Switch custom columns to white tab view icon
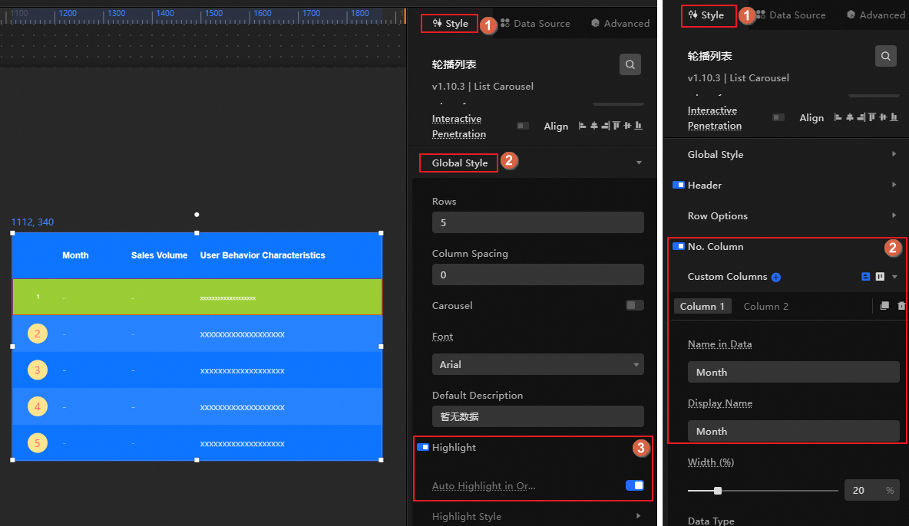The width and height of the screenshot is (909, 526). coord(880,277)
